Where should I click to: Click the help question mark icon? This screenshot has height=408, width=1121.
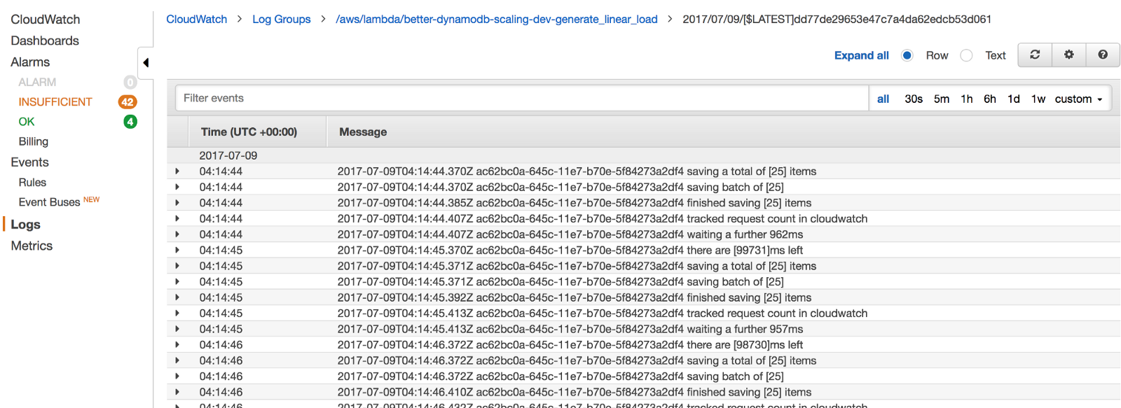pos(1103,55)
